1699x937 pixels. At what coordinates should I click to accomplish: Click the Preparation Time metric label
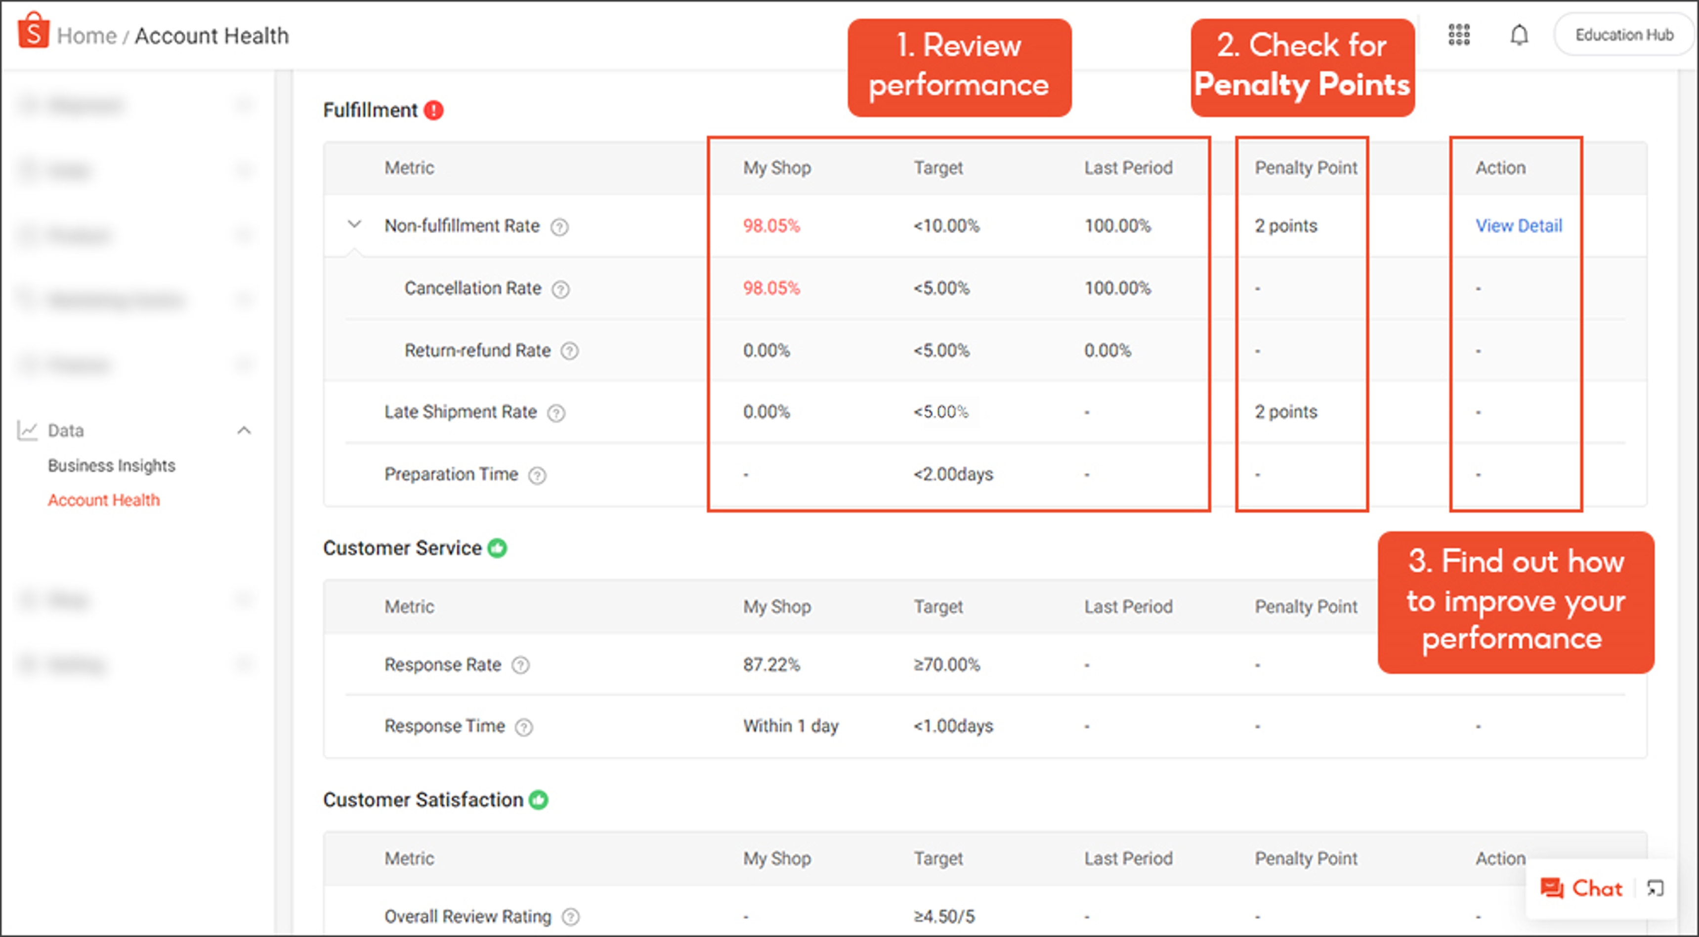pyautogui.click(x=451, y=474)
